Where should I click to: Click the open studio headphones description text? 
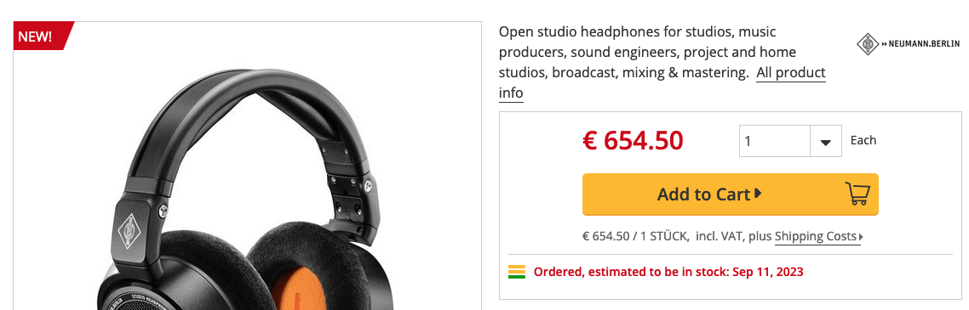pos(647,52)
